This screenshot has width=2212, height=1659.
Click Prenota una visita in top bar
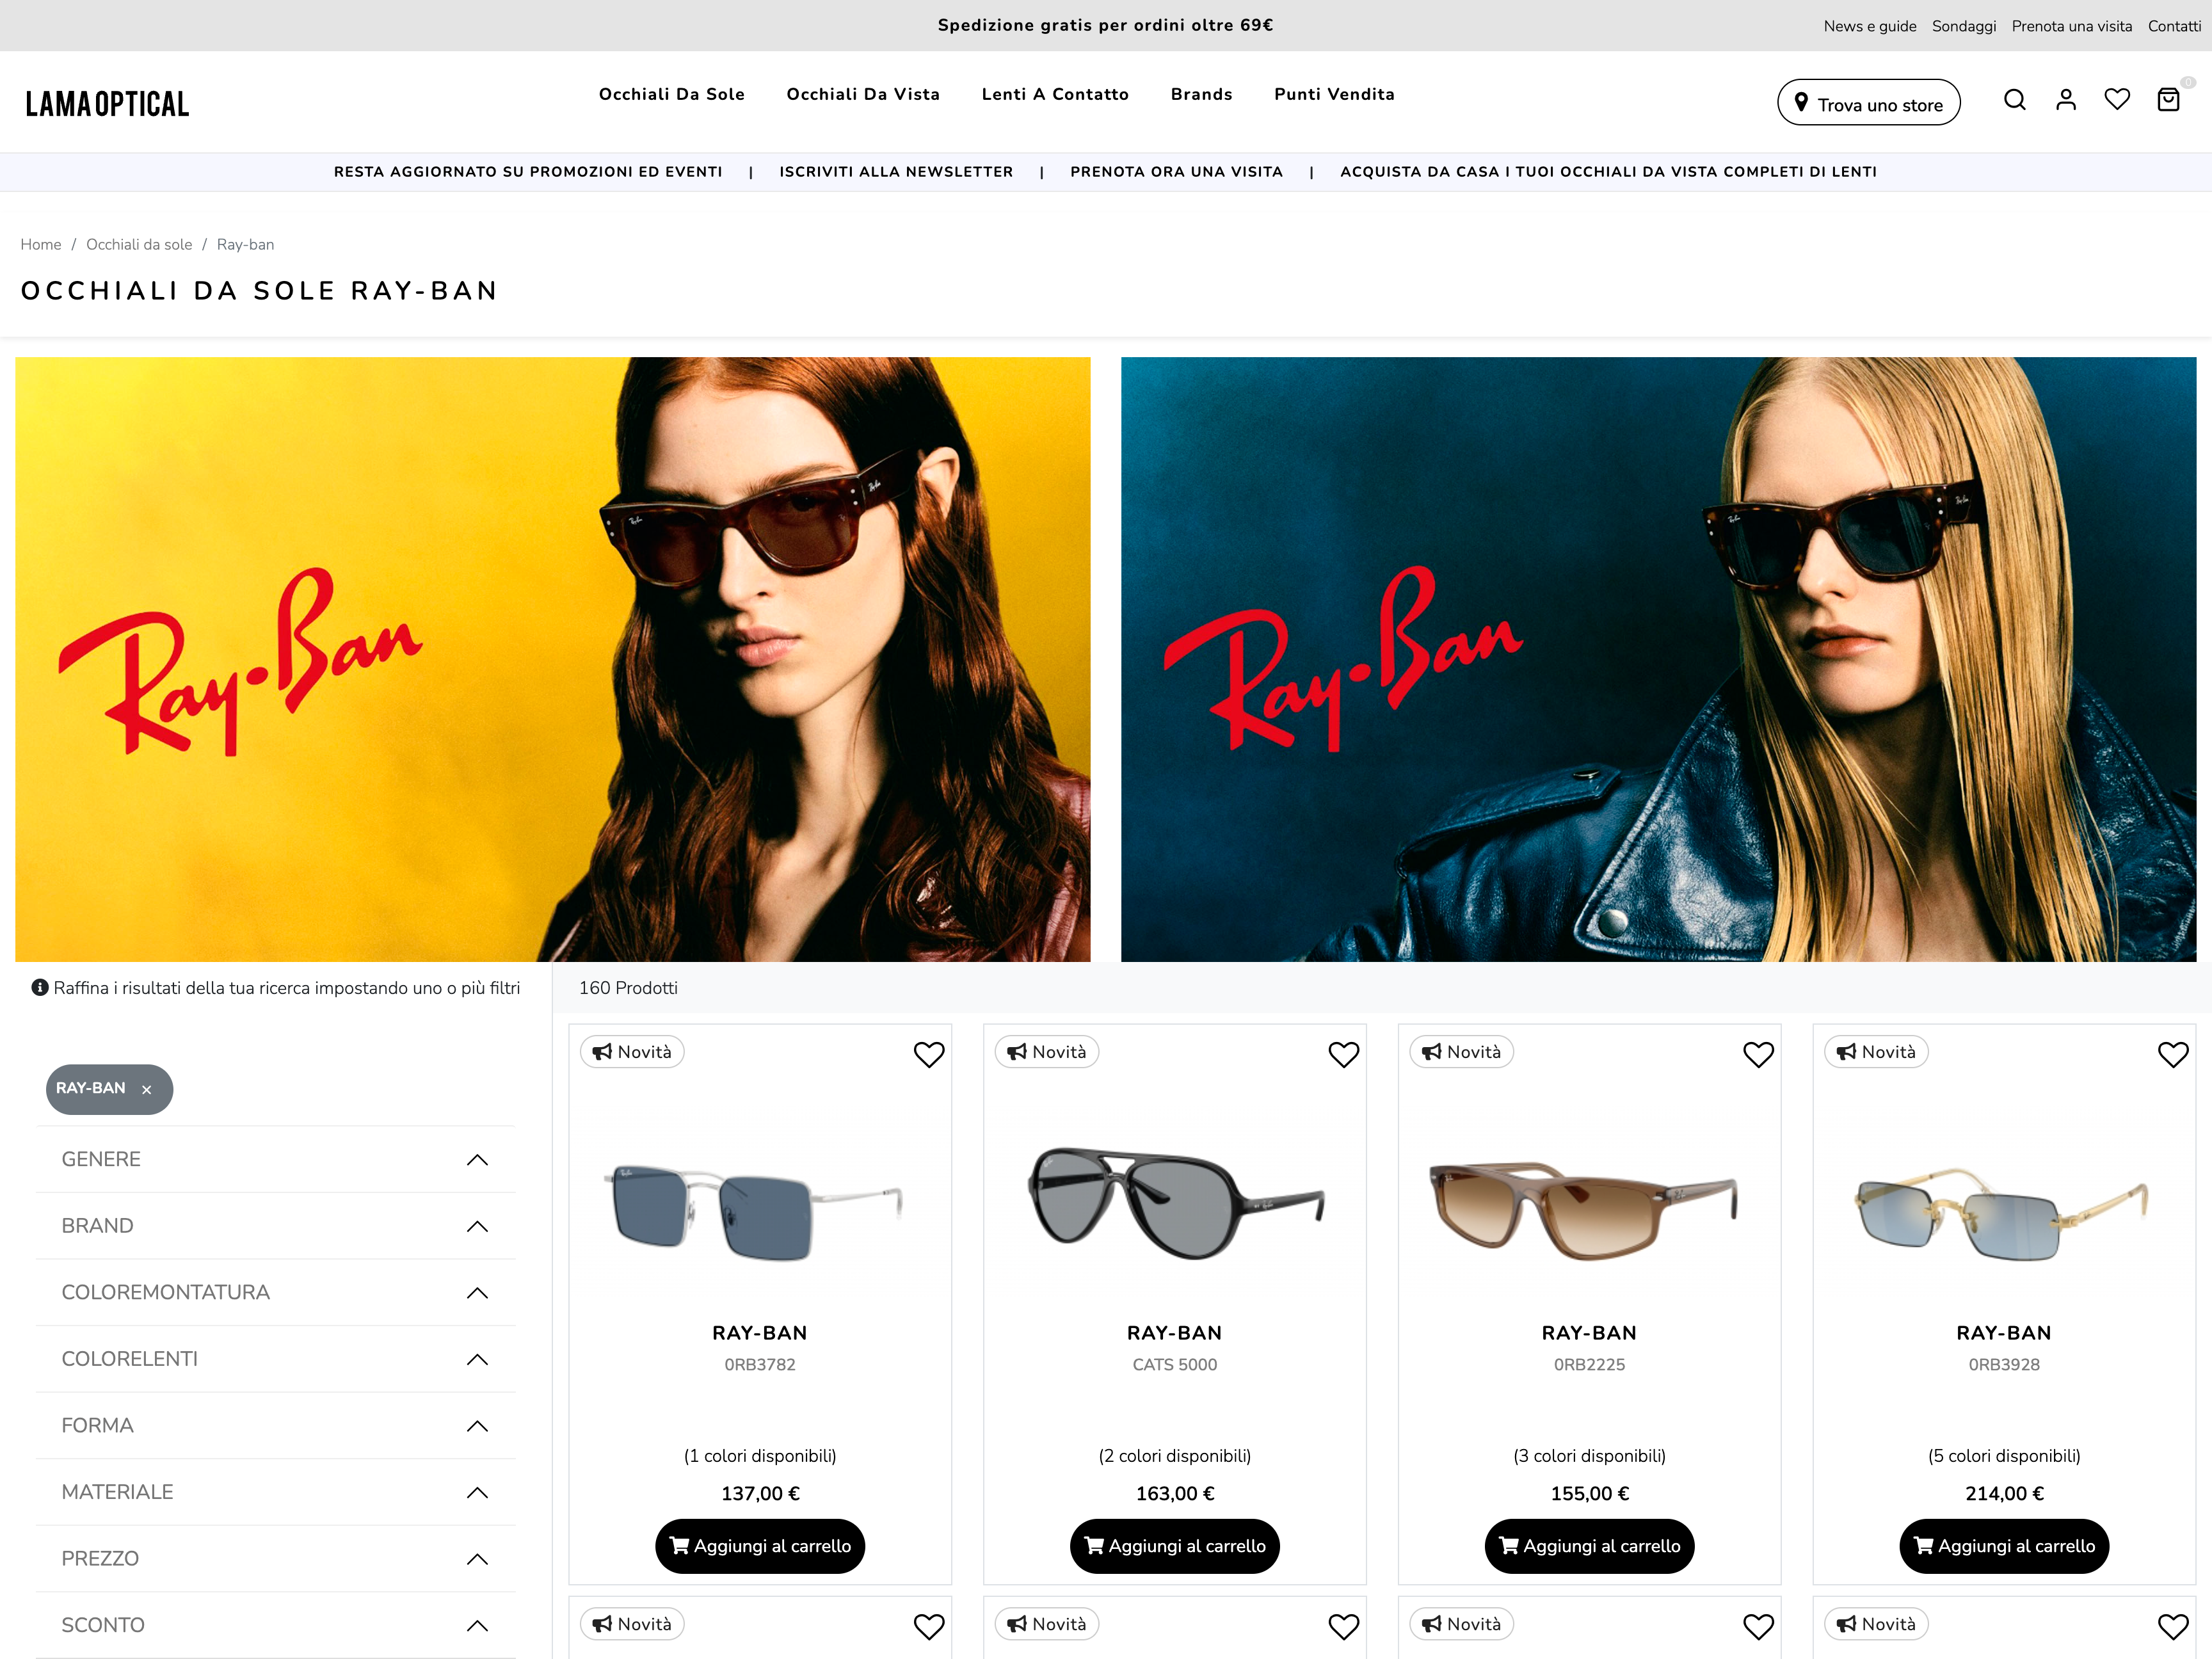point(2072,26)
